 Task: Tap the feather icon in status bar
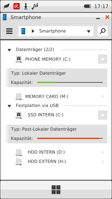pos(7,6)
